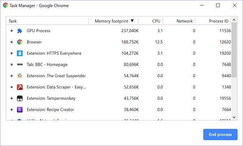The image size is (243, 146).
Task: Click the End process button
Action: point(220,134)
